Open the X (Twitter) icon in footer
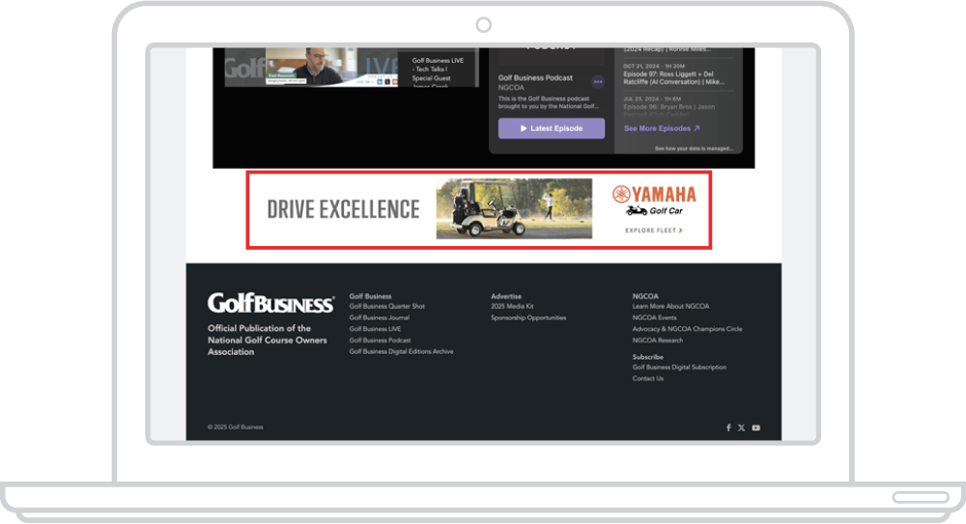 (741, 427)
